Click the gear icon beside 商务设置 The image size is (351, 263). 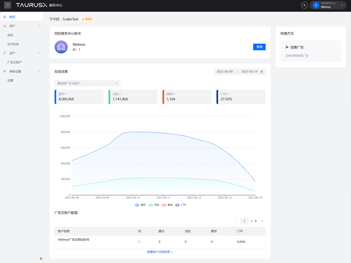(5, 71)
